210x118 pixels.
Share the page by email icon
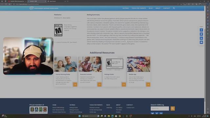201,42
